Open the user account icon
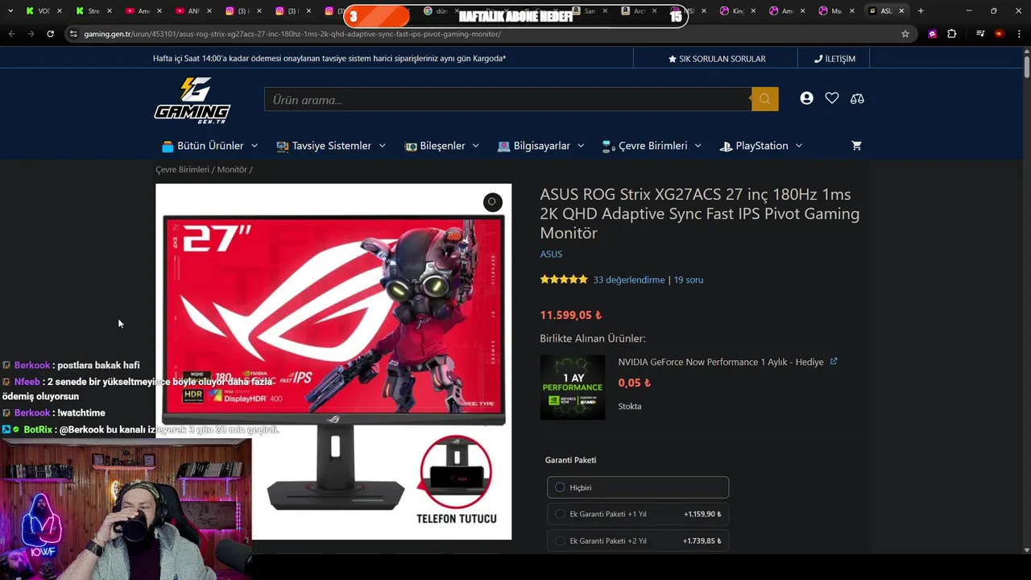The height and width of the screenshot is (580, 1031). 806,98
